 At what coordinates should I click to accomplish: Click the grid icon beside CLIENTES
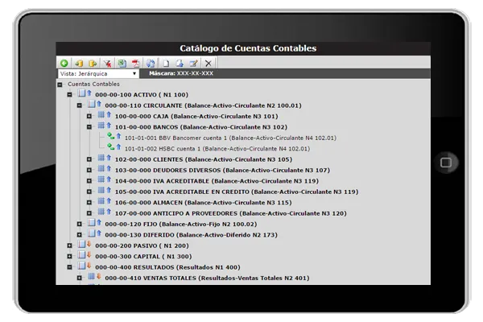101,158
